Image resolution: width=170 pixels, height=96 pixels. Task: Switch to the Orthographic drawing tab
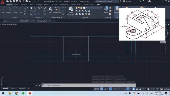coord(42,21)
